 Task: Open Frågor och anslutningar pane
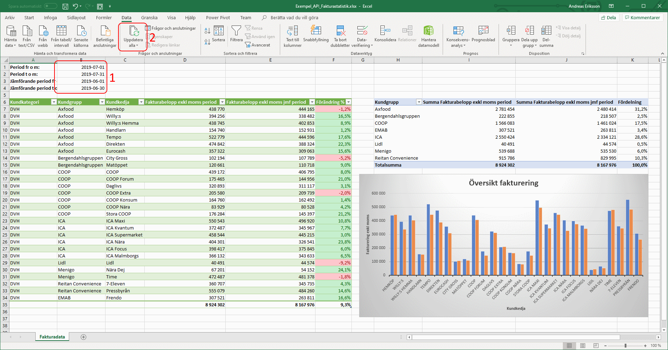coord(170,28)
